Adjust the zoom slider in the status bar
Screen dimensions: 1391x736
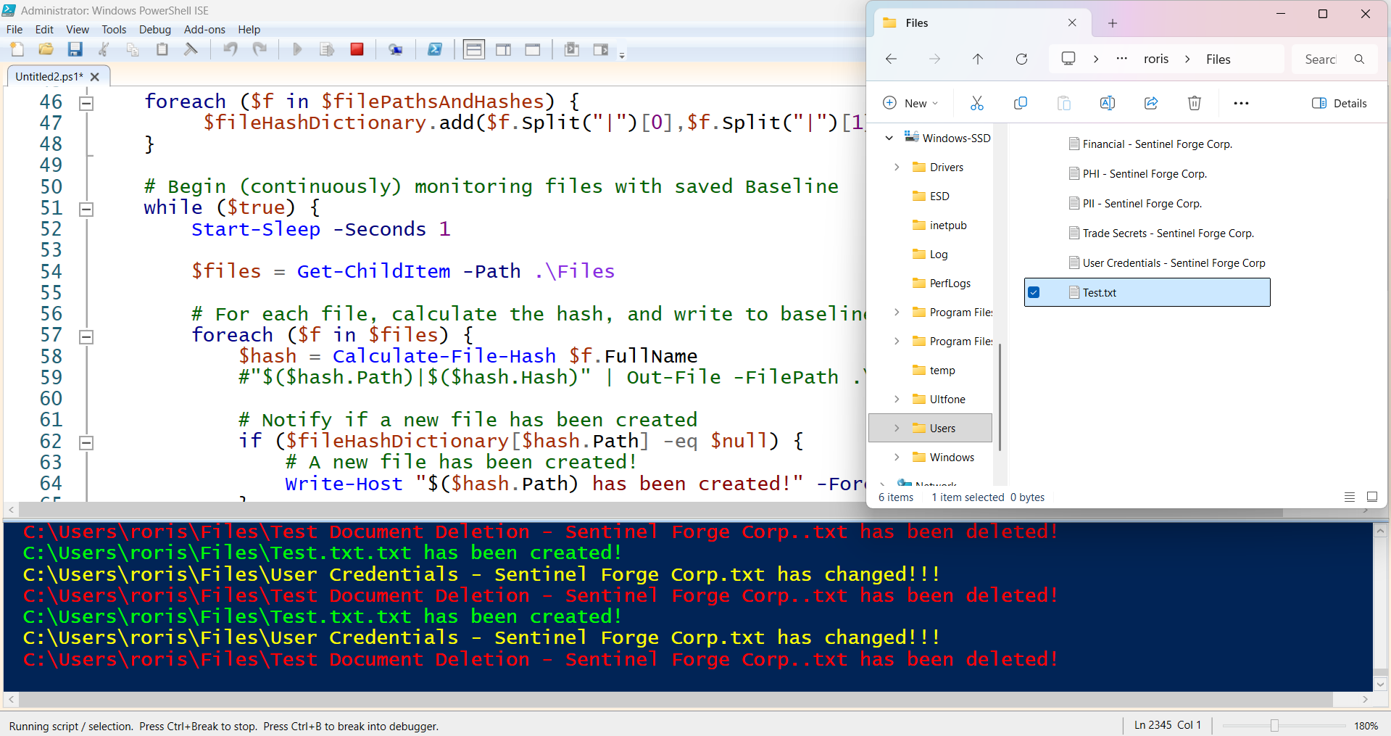pos(1274,725)
